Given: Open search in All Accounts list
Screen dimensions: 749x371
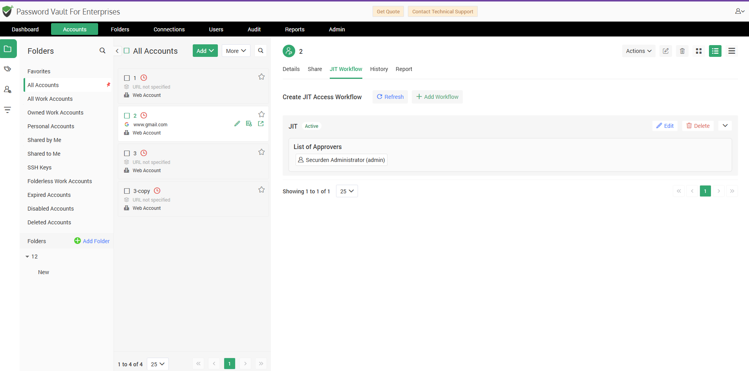Looking at the screenshot, I should coord(261,51).
